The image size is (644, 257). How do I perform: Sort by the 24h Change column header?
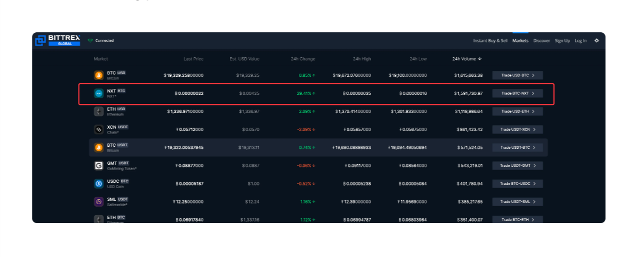pos(303,59)
